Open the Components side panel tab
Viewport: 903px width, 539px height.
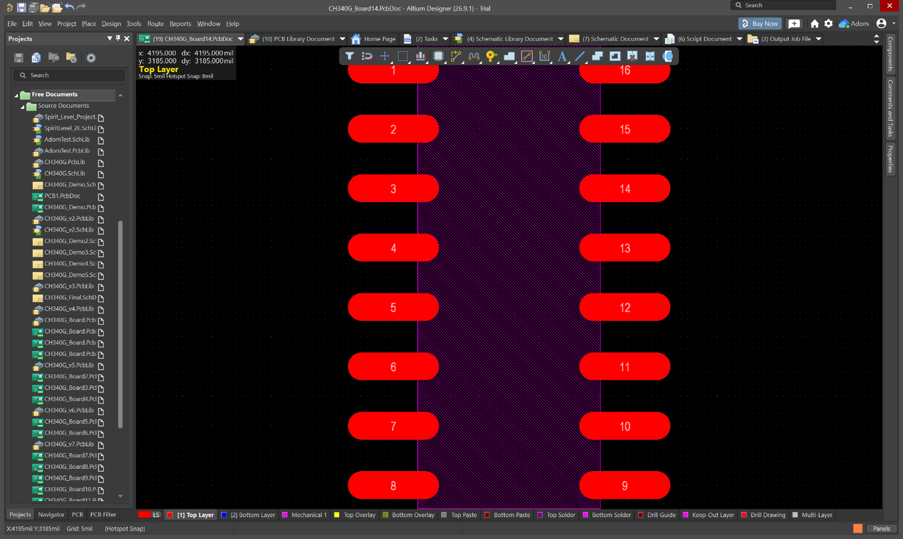(x=891, y=54)
